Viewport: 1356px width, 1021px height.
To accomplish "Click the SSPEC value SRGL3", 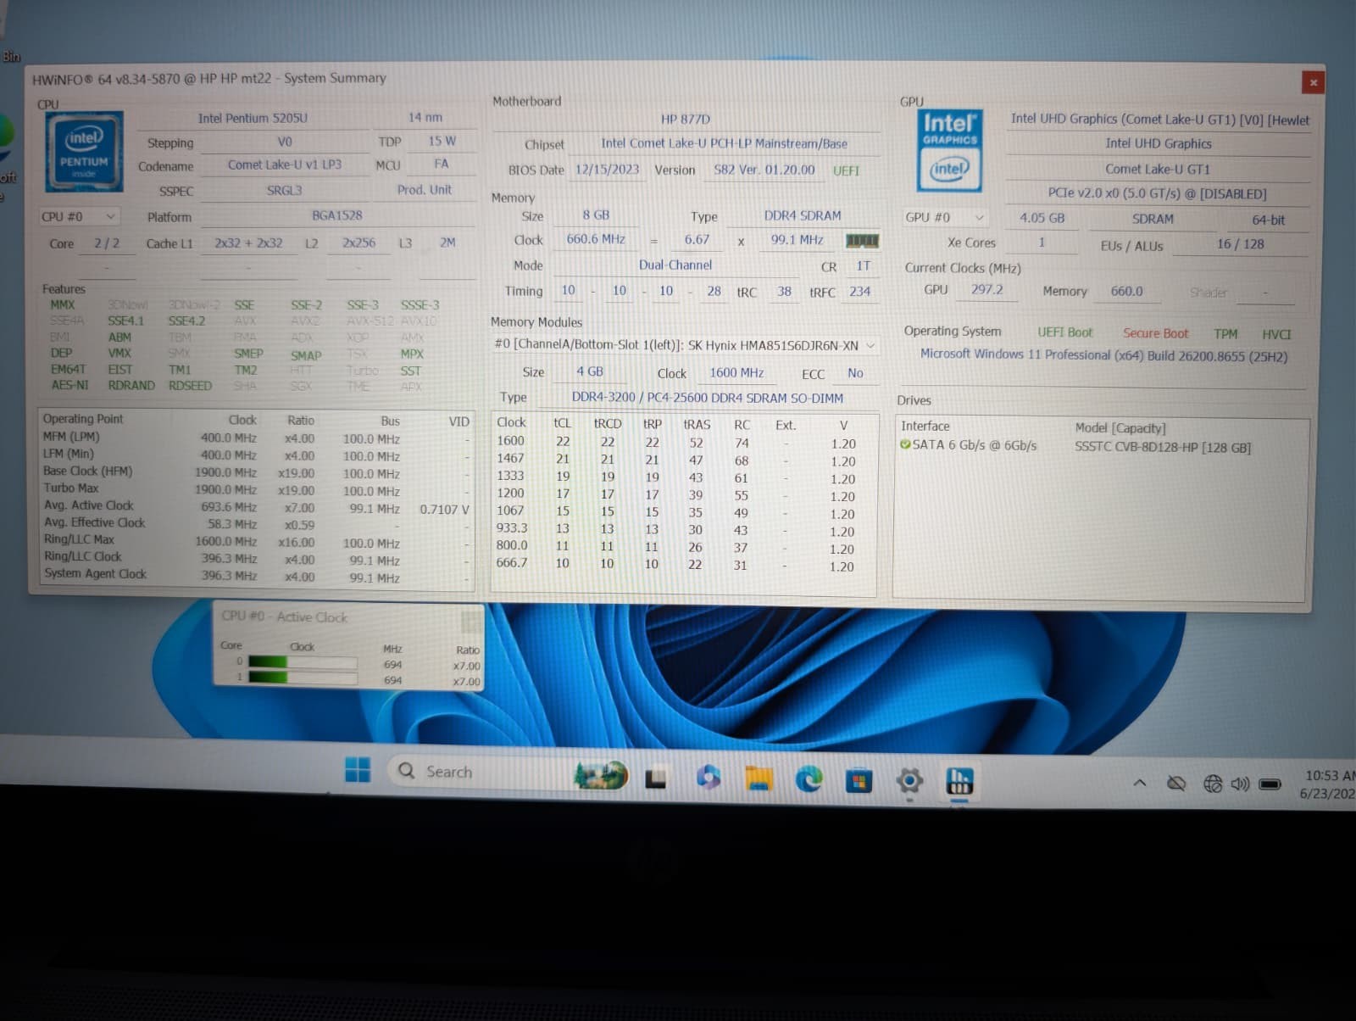I will (x=285, y=190).
